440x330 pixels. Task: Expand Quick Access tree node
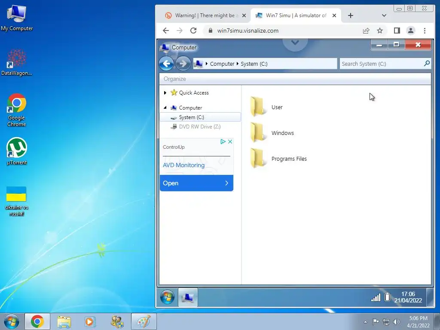click(165, 93)
